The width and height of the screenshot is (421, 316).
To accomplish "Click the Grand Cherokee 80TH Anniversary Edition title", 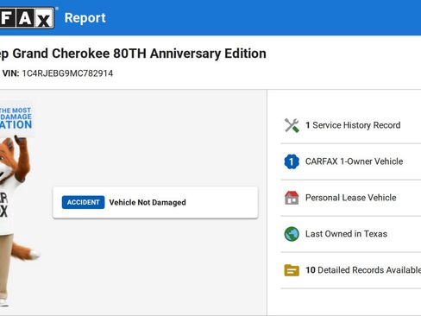I will coord(133,54).
